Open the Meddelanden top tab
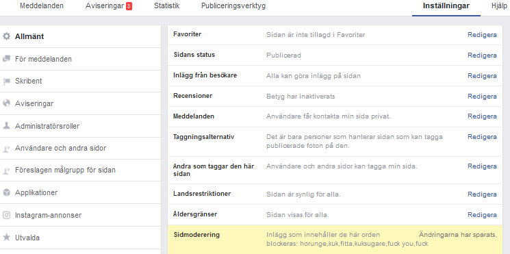This screenshot has width=510, height=254. [42, 6]
